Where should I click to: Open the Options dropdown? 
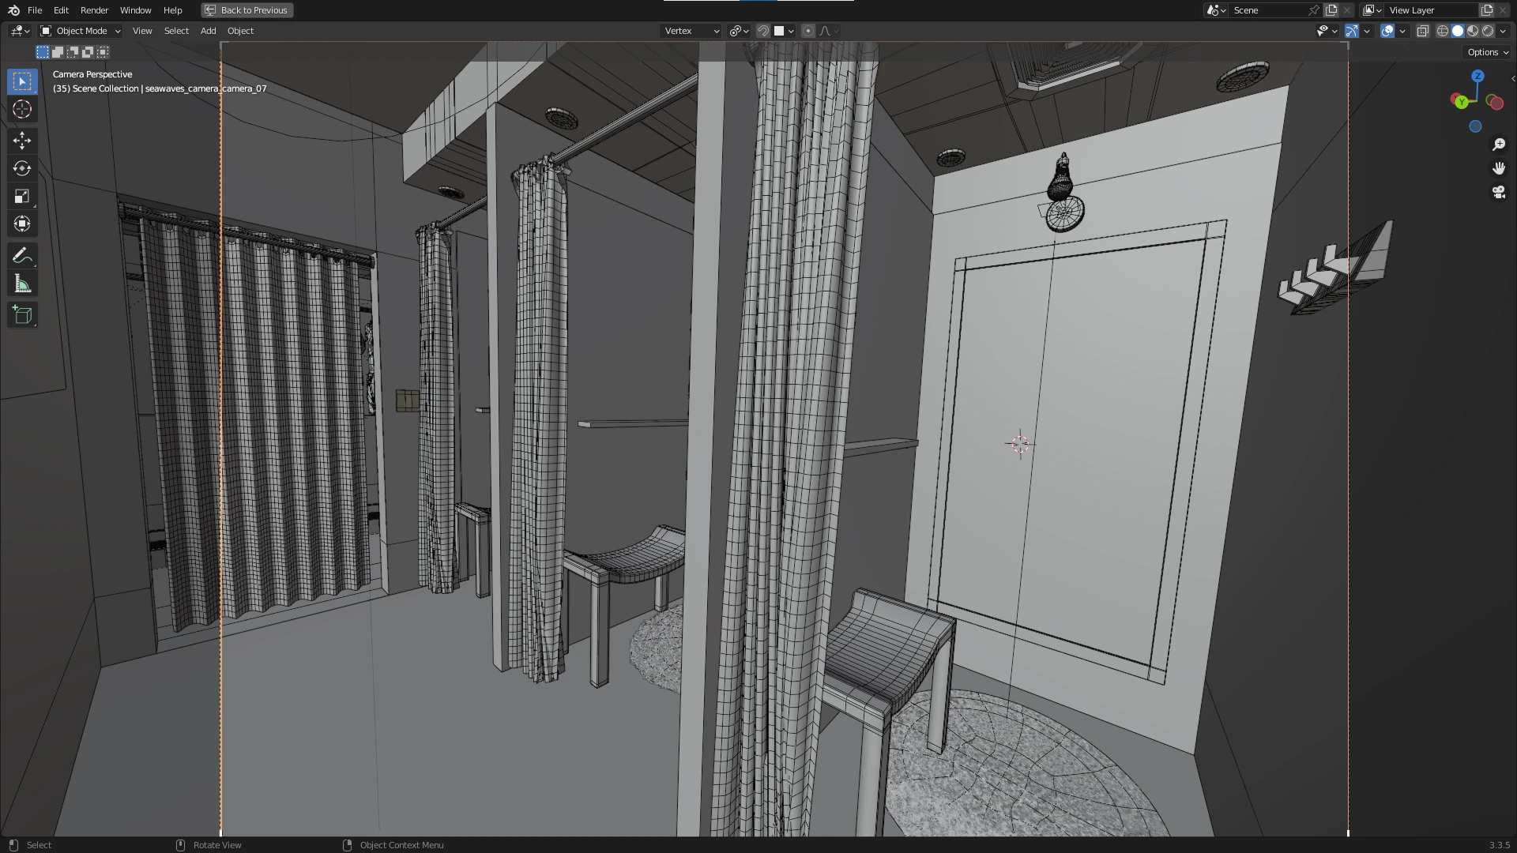(1488, 52)
